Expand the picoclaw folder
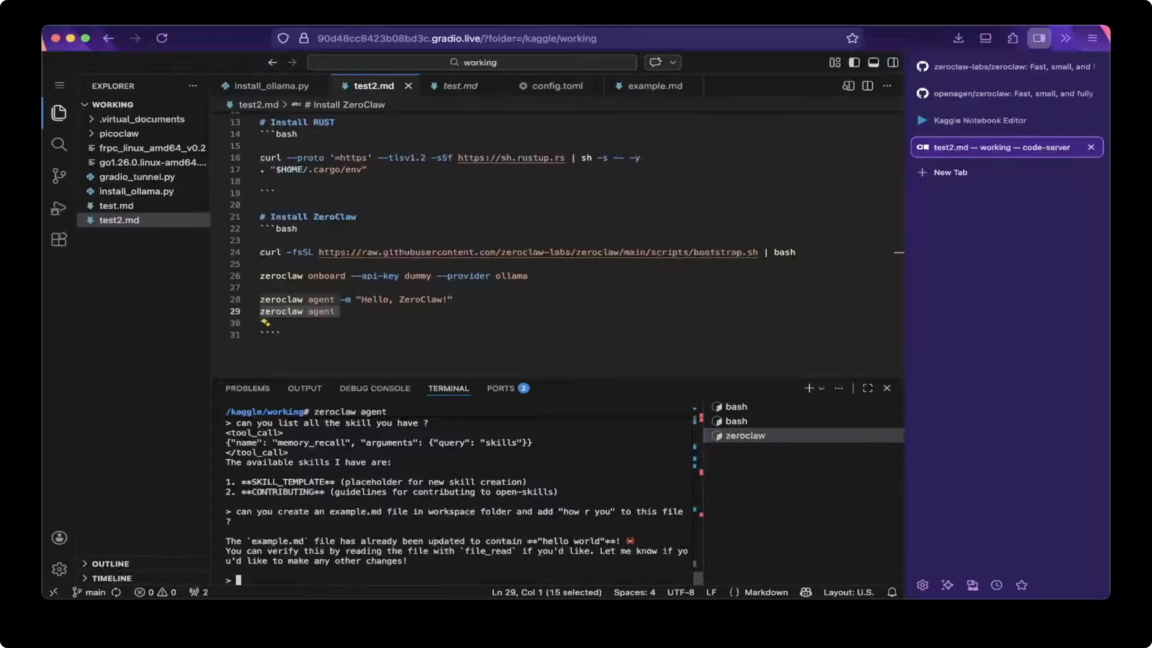1152x648 pixels. (x=119, y=134)
